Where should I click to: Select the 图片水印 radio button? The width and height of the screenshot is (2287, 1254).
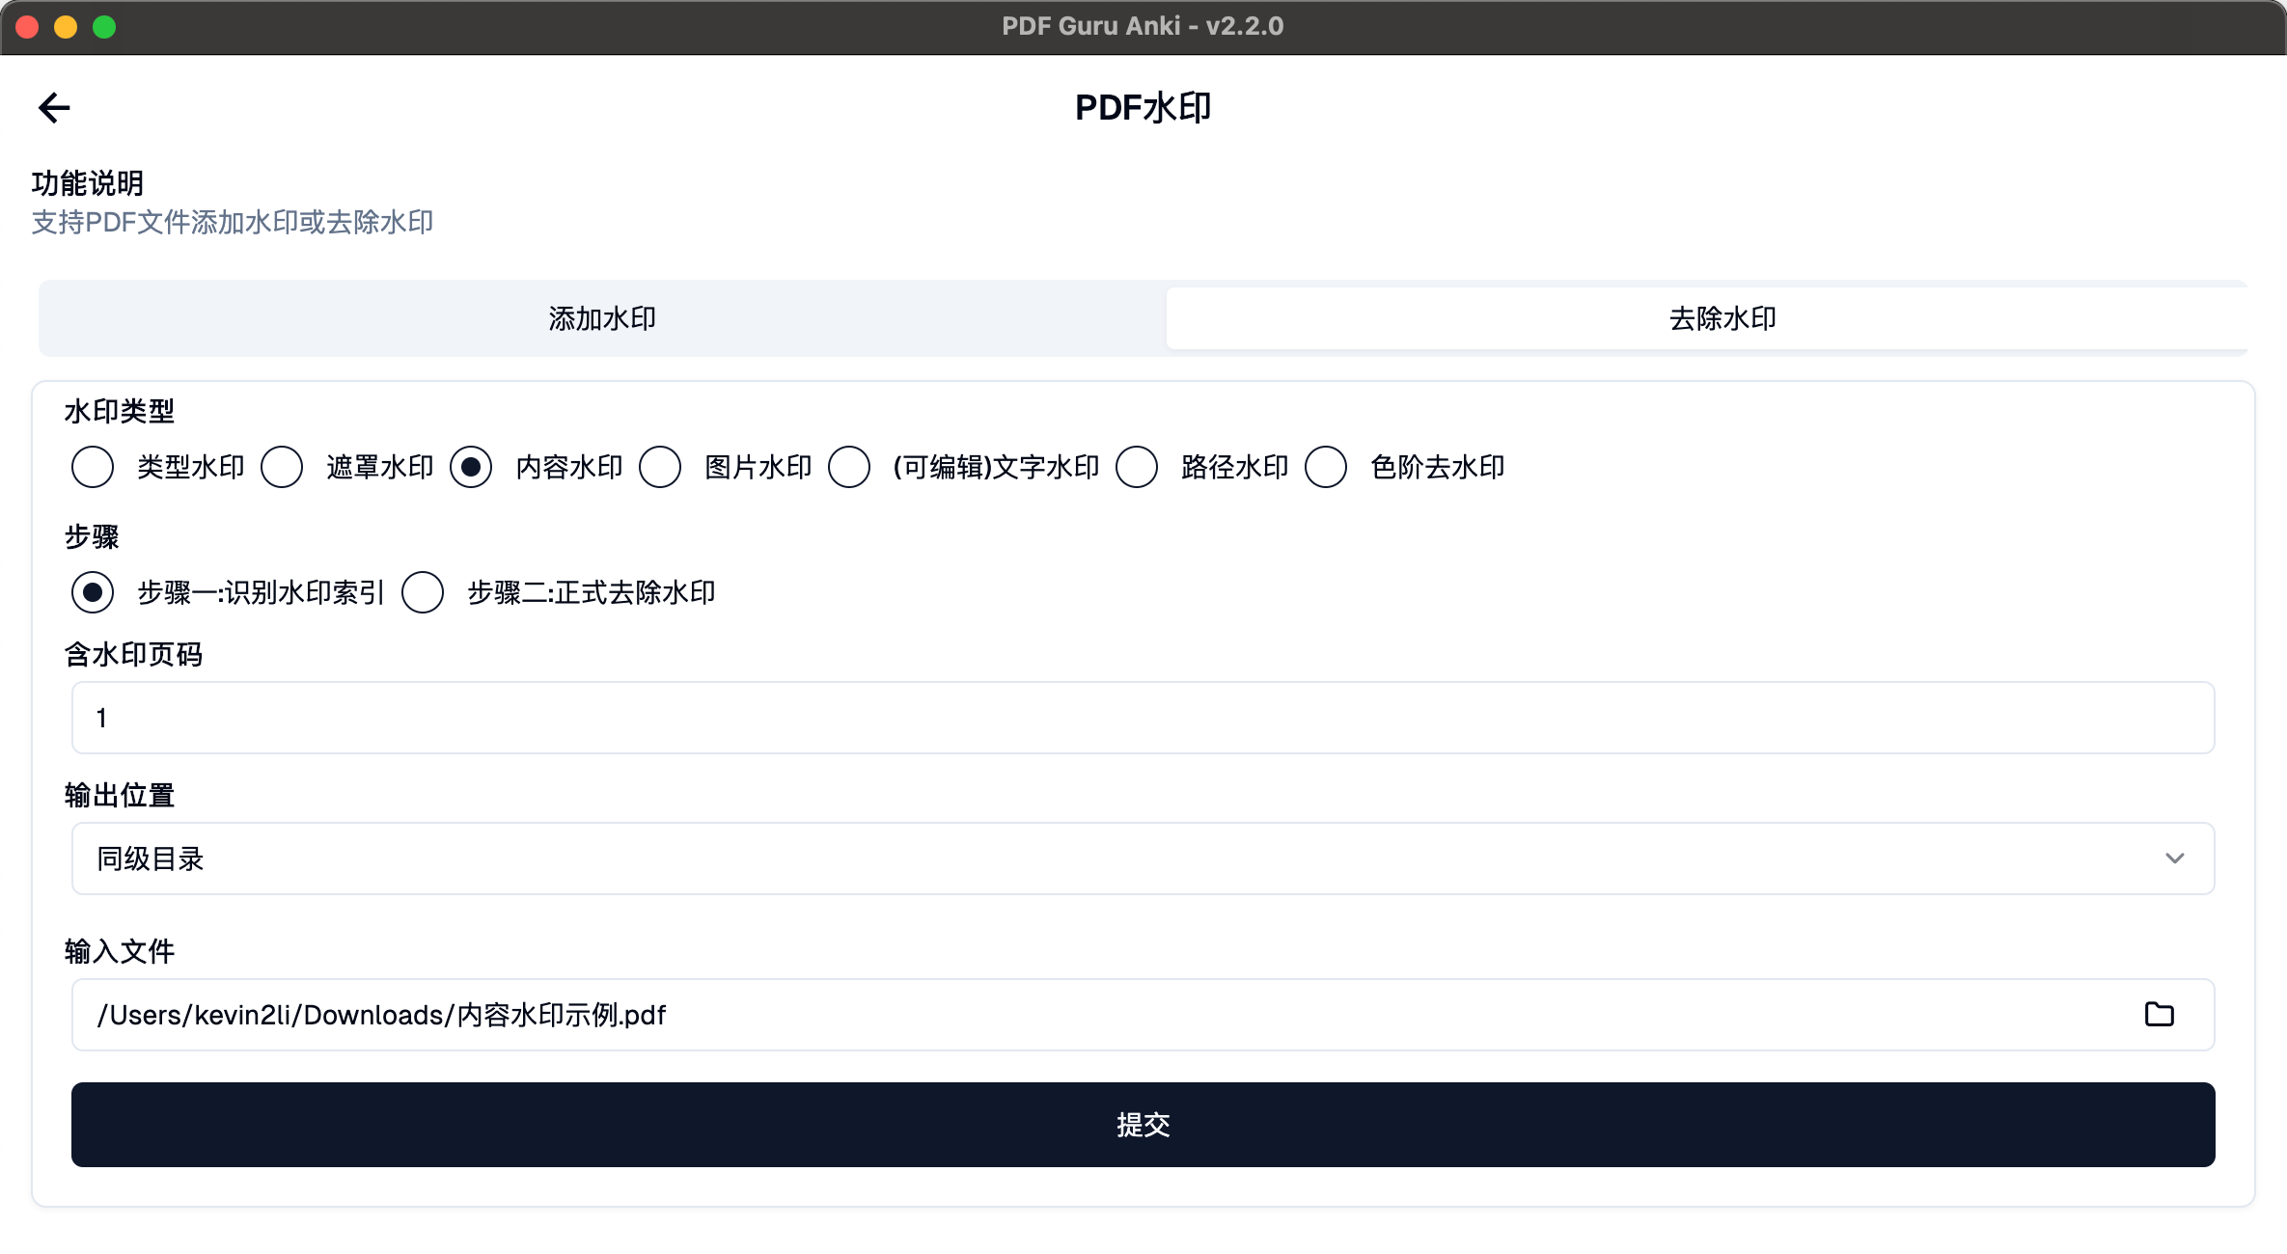[660, 467]
